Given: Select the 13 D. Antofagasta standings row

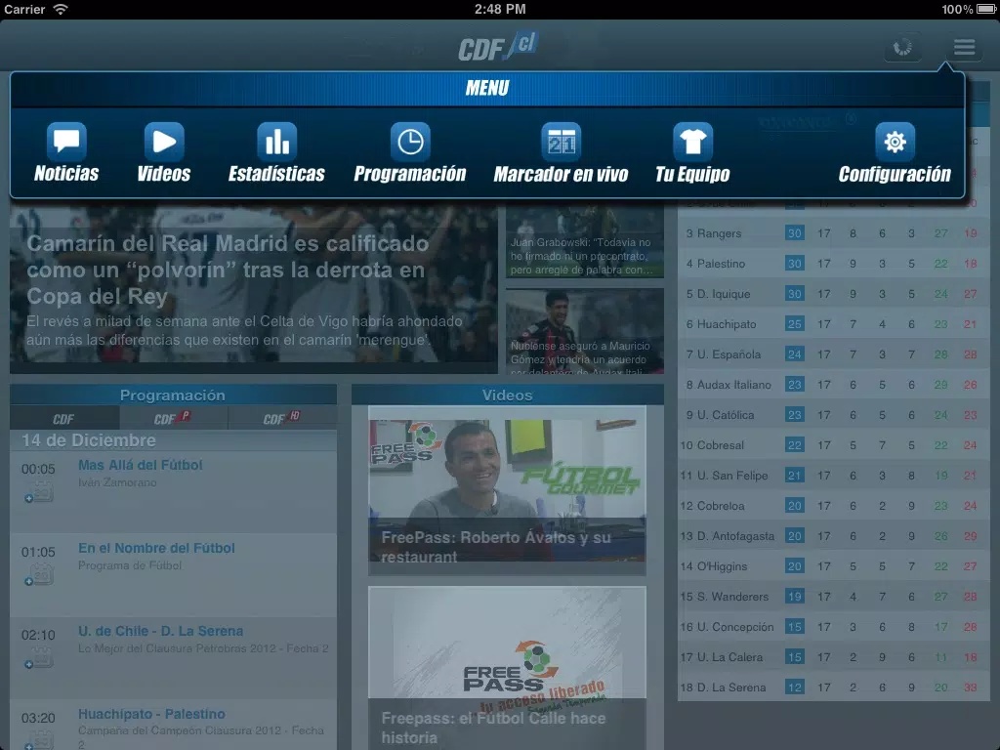Looking at the screenshot, I should (834, 536).
